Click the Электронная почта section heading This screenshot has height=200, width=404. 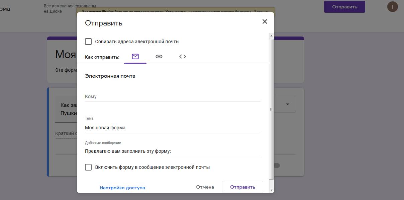point(110,76)
